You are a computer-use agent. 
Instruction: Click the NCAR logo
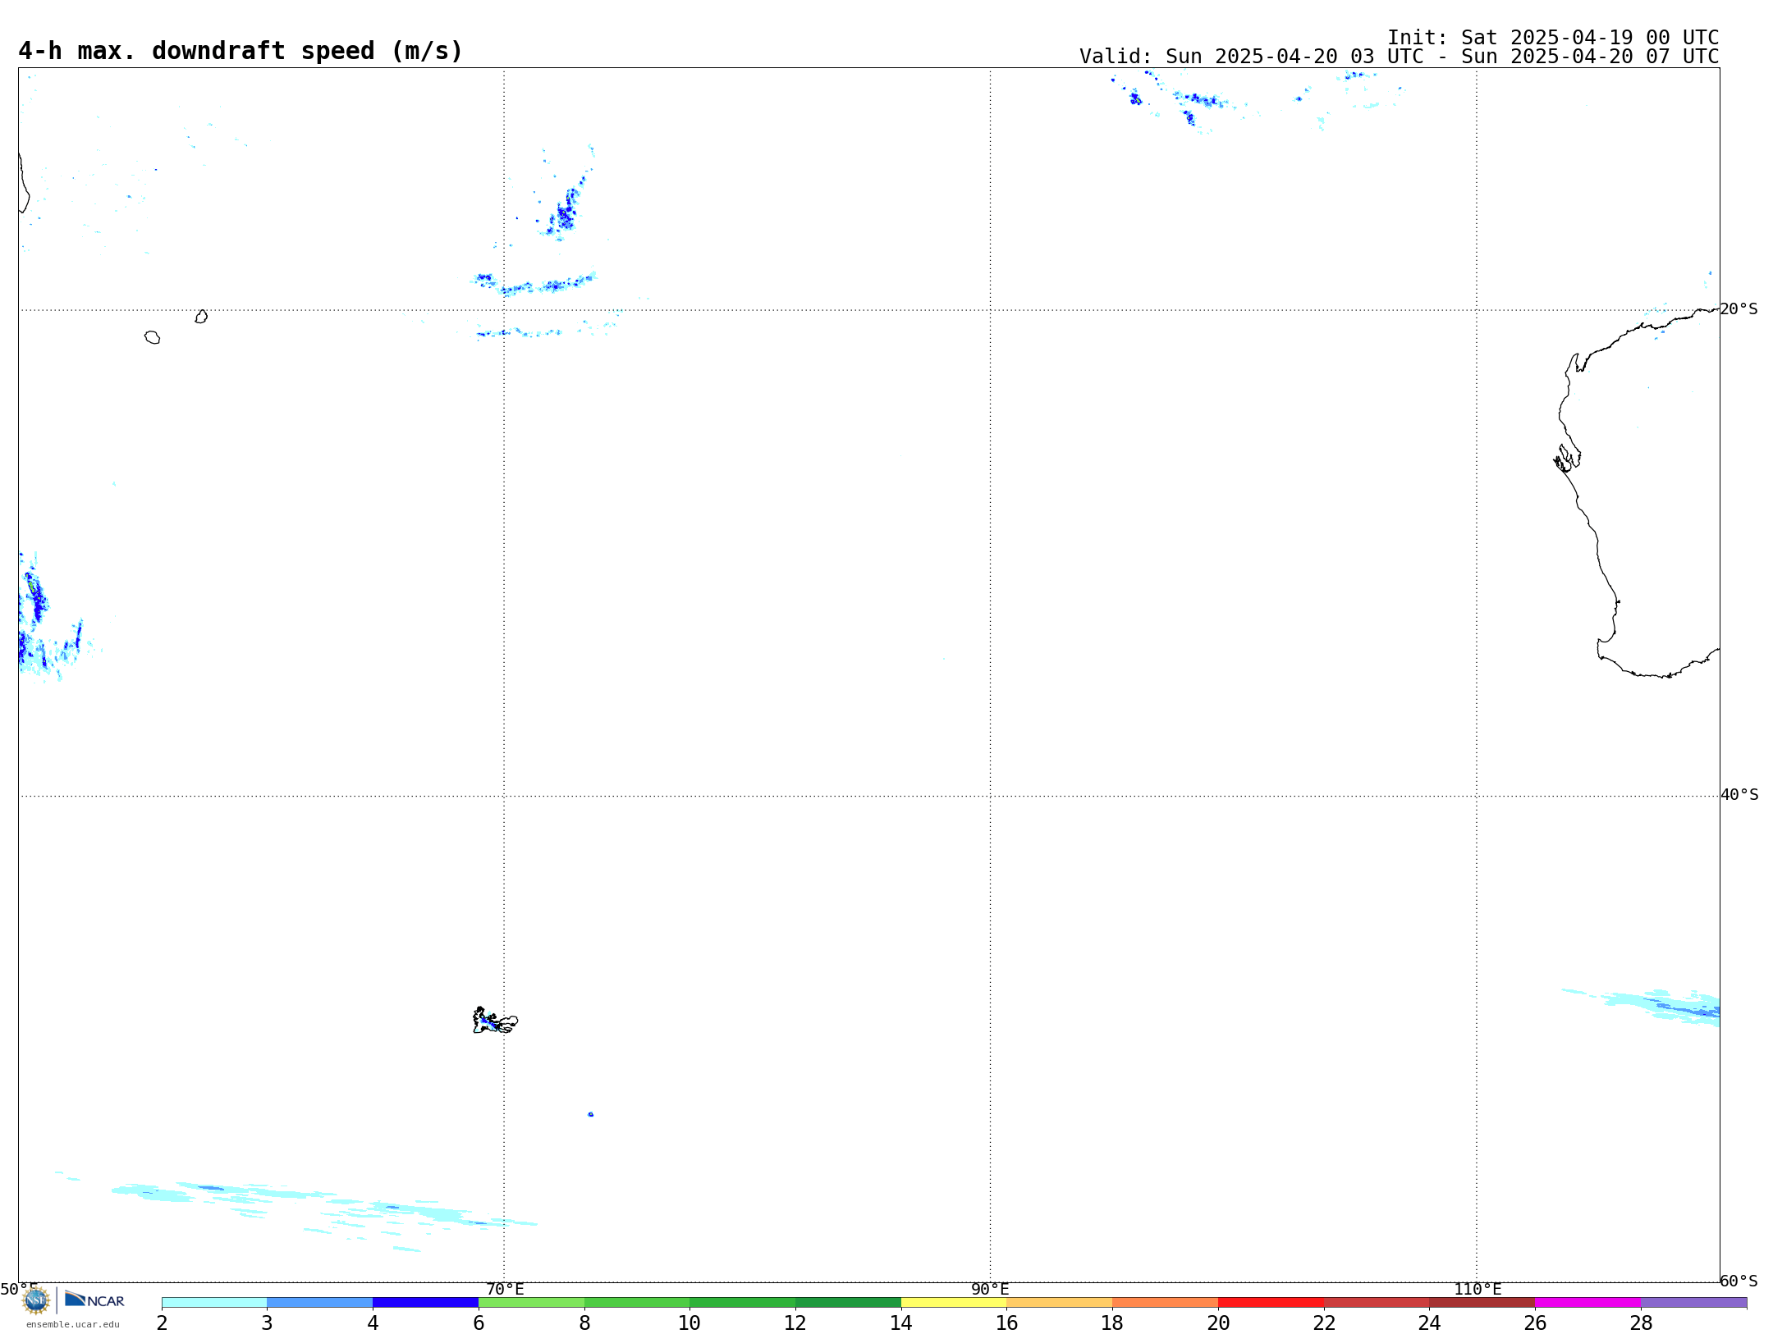pos(94,1300)
